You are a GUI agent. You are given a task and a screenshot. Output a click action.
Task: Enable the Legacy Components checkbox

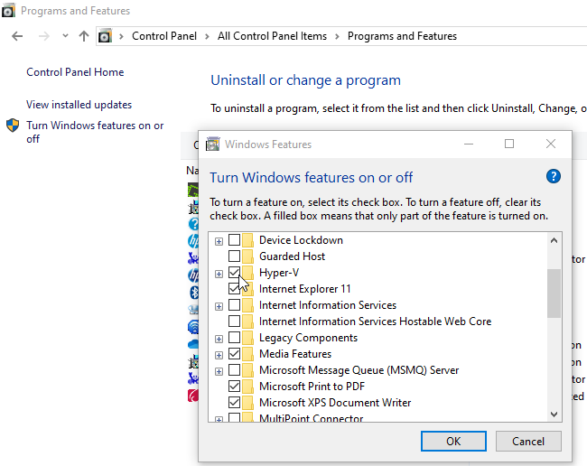(235, 337)
